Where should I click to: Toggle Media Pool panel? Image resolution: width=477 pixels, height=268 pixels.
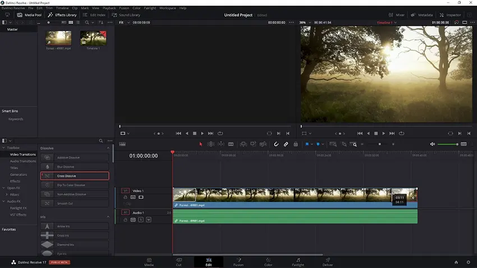(30, 15)
